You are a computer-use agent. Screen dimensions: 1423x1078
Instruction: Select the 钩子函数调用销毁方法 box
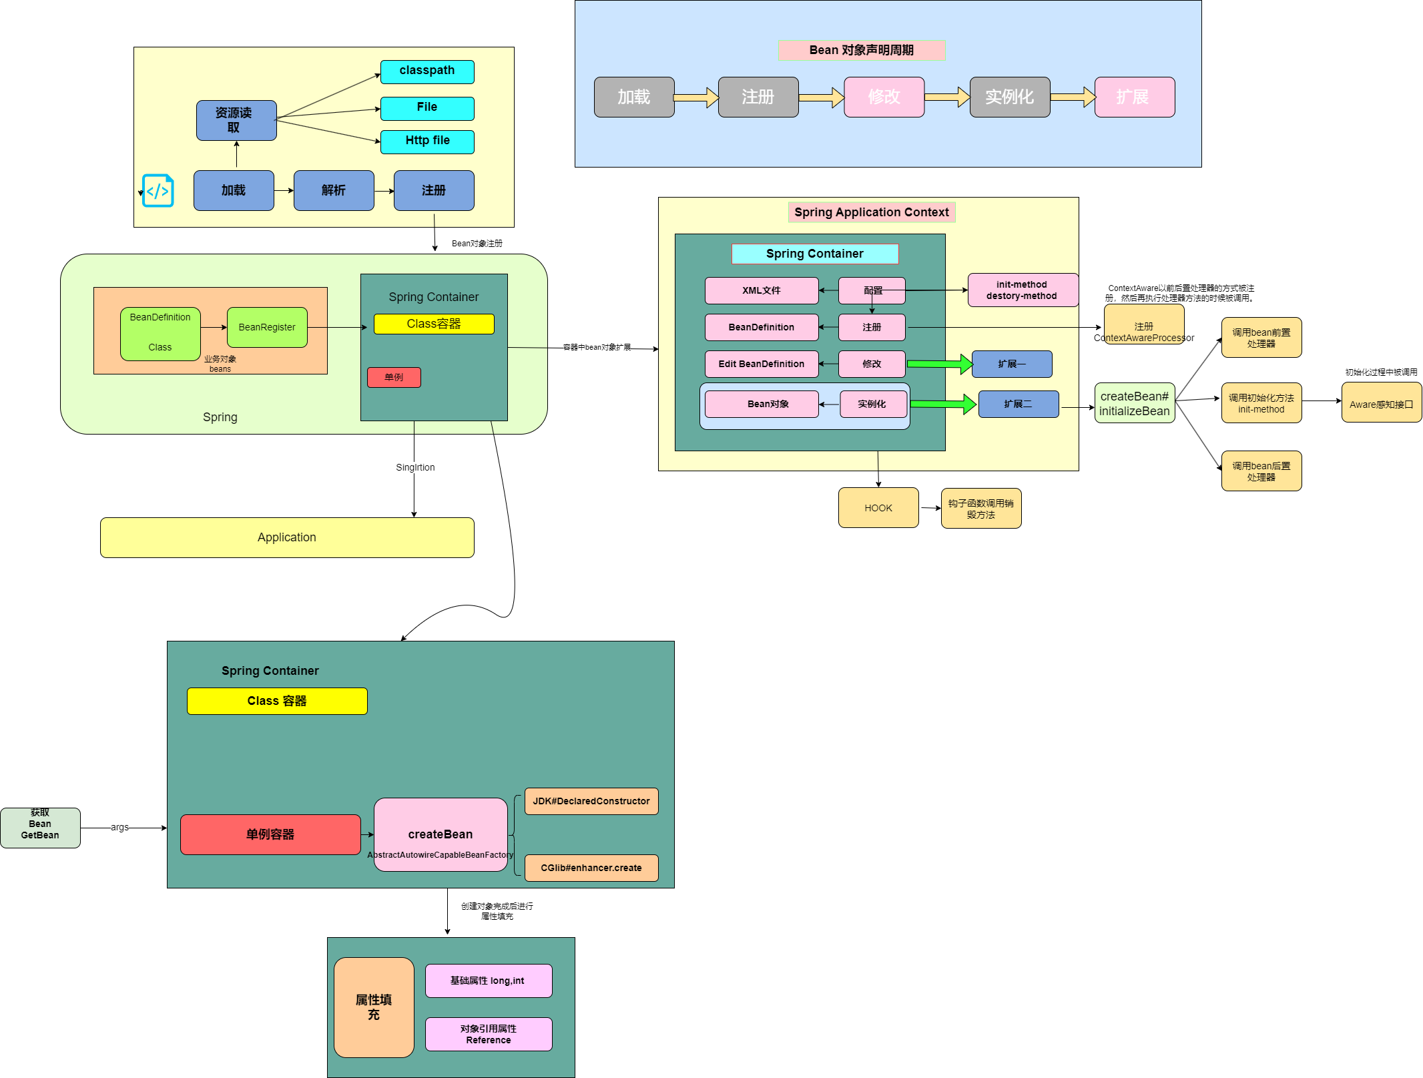(x=981, y=509)
